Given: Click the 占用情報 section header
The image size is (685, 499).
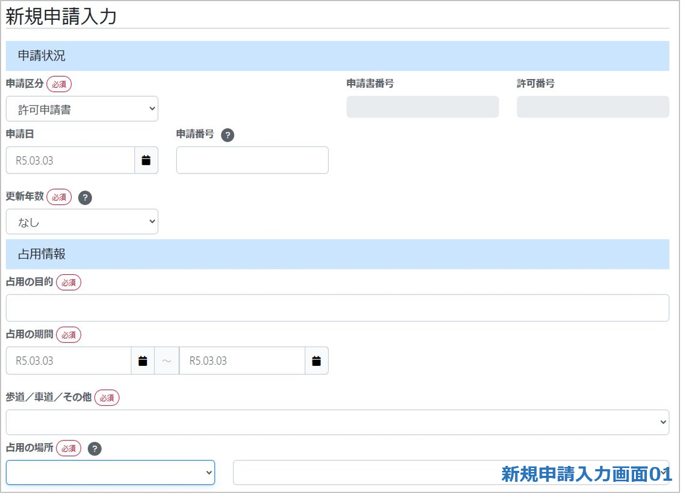Looking at the screenshot, I should click(x=338, y=254).
